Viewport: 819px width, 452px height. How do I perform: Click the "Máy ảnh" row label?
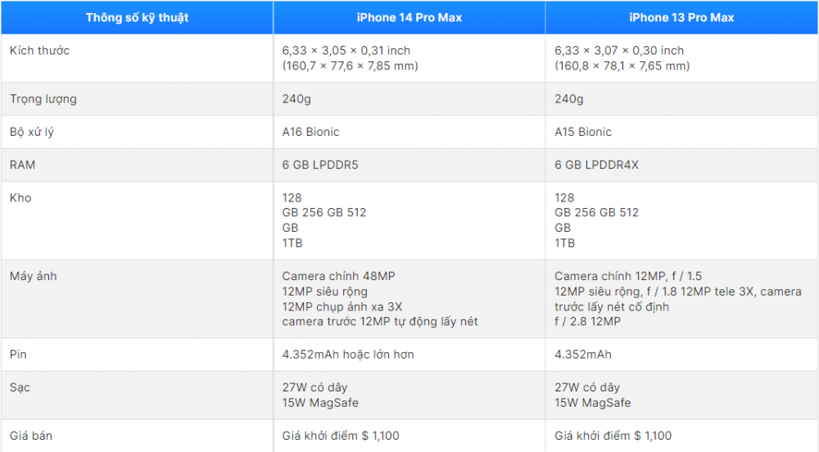pyautogui.click(x=34, y=276)
